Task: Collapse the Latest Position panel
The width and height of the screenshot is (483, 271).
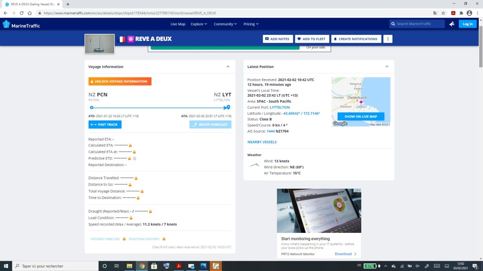Action: click(x=387, y=67)
